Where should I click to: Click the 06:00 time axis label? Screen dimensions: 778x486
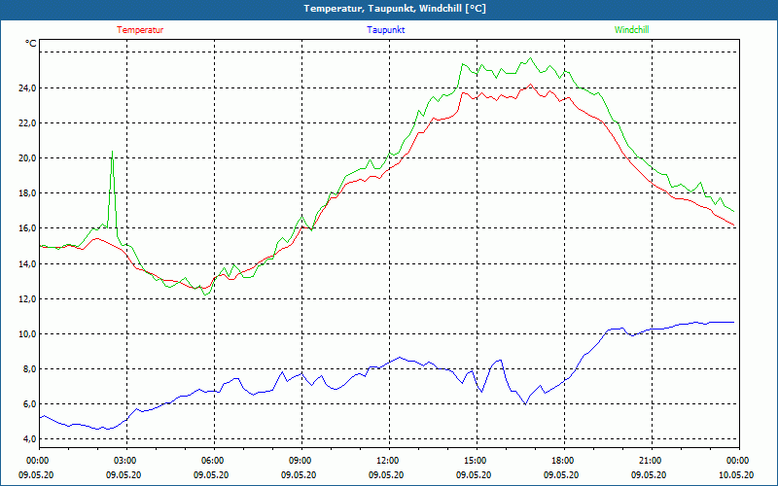pos(213,461)
